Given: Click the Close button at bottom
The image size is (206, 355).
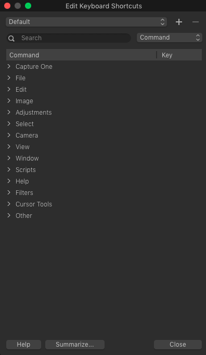Looking at the screenshot, I should pyautogui.click(x=178, y=345).
